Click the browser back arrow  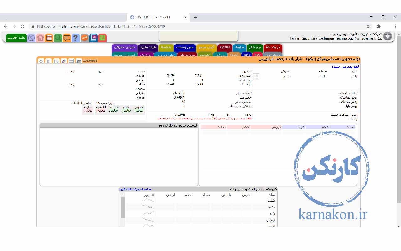coord(6,26)
